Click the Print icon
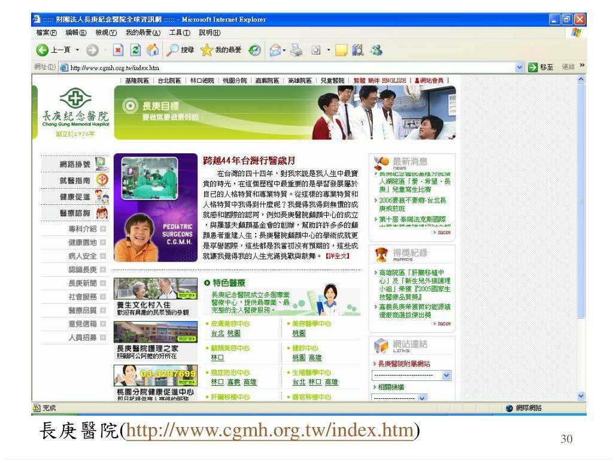Viewport: 613px width, 460px height. click(296, 50)
